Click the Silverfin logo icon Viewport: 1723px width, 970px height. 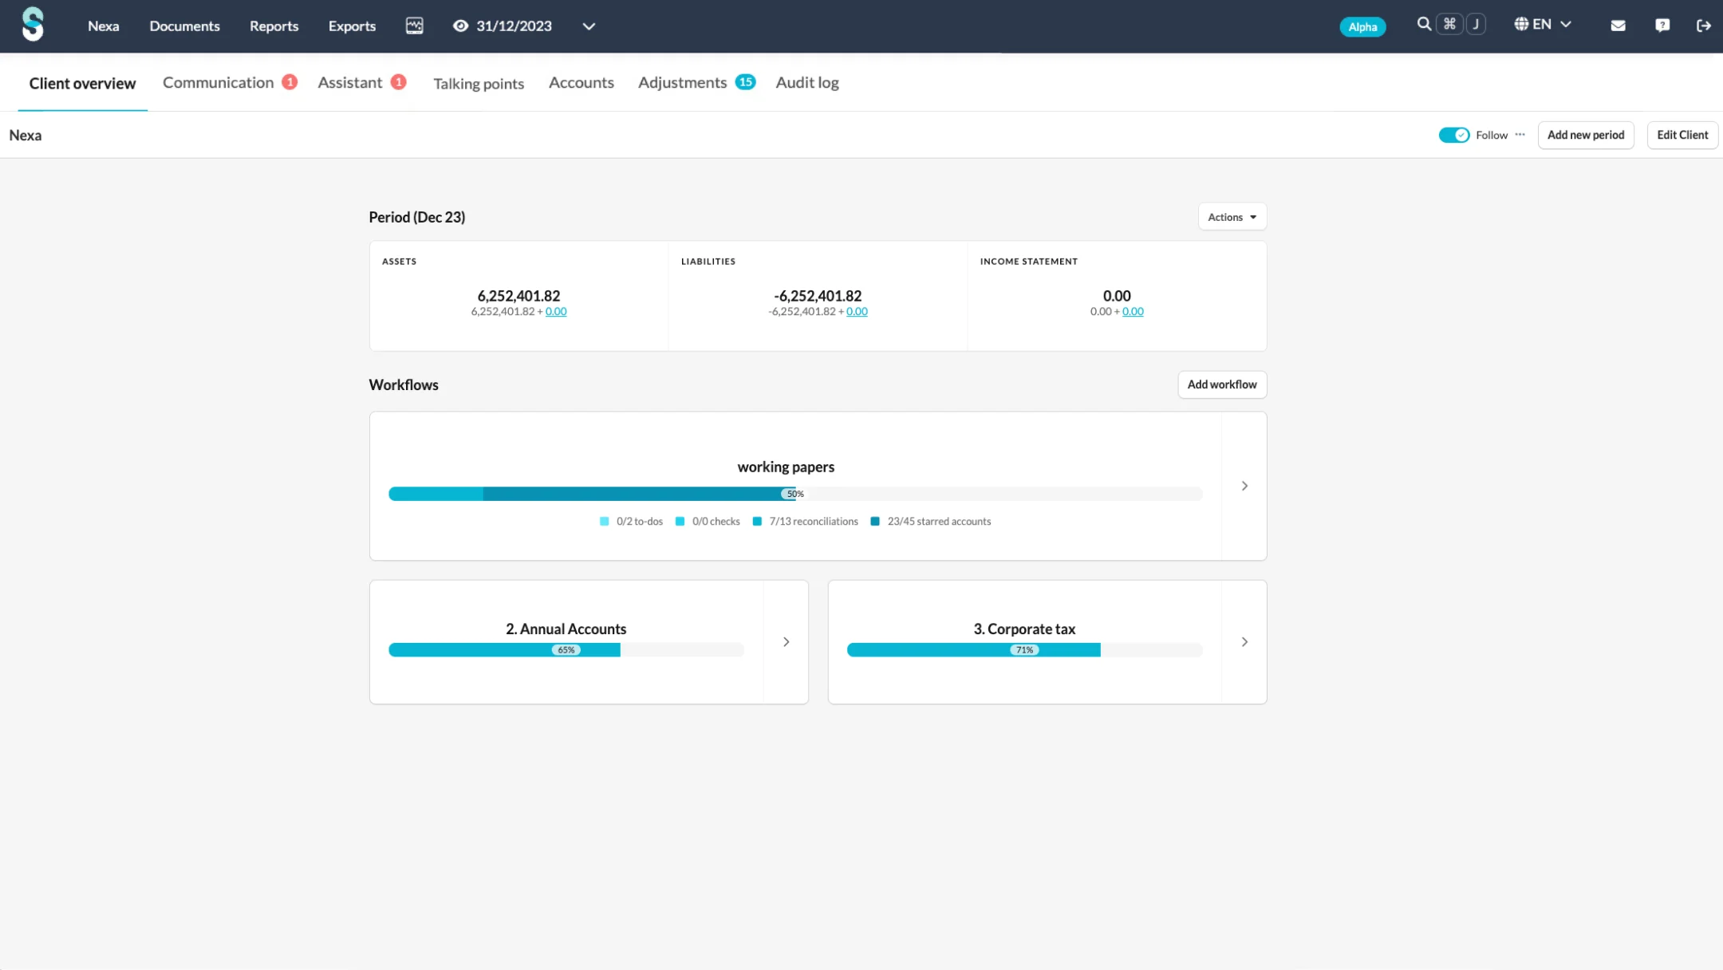pyautogui.click(x=33, y=25)
